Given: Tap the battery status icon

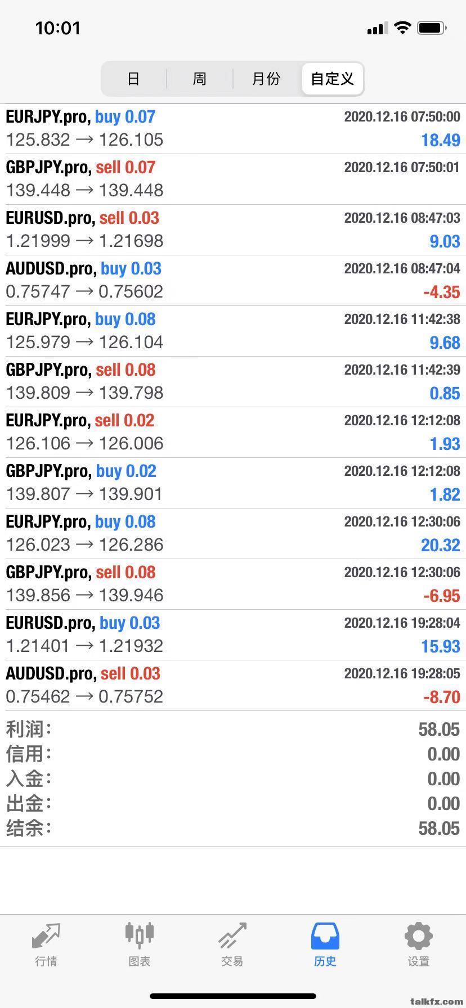Looking at the screenshot, I should (432, 28).
